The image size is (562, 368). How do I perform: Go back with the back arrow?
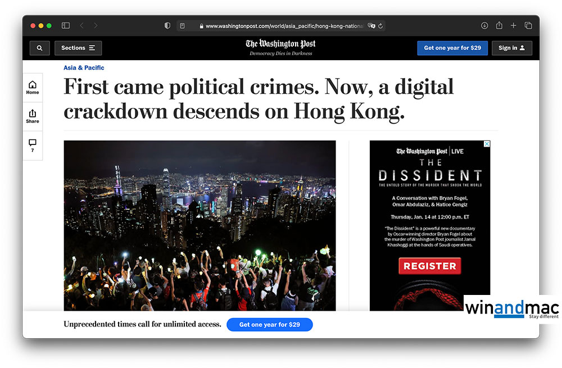(x=82, y=25)
